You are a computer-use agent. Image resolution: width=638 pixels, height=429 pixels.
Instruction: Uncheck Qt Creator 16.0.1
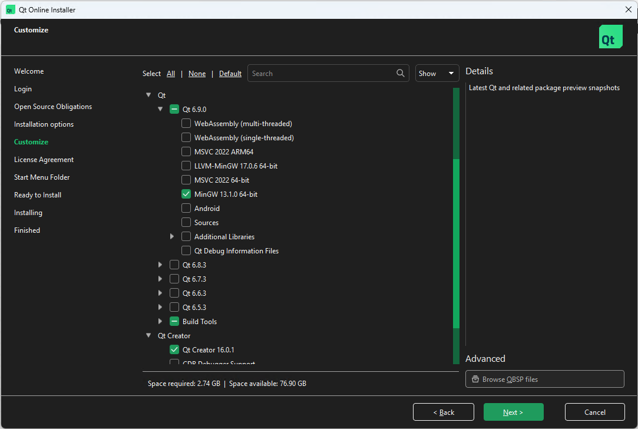tap(174, 349)
